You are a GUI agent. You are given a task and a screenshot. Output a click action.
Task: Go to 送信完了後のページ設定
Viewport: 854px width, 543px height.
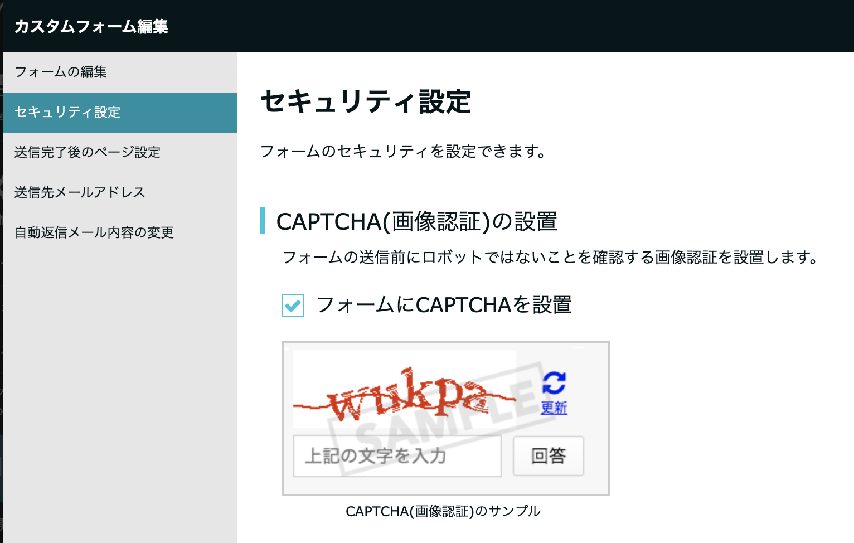[x=88, y=152]
